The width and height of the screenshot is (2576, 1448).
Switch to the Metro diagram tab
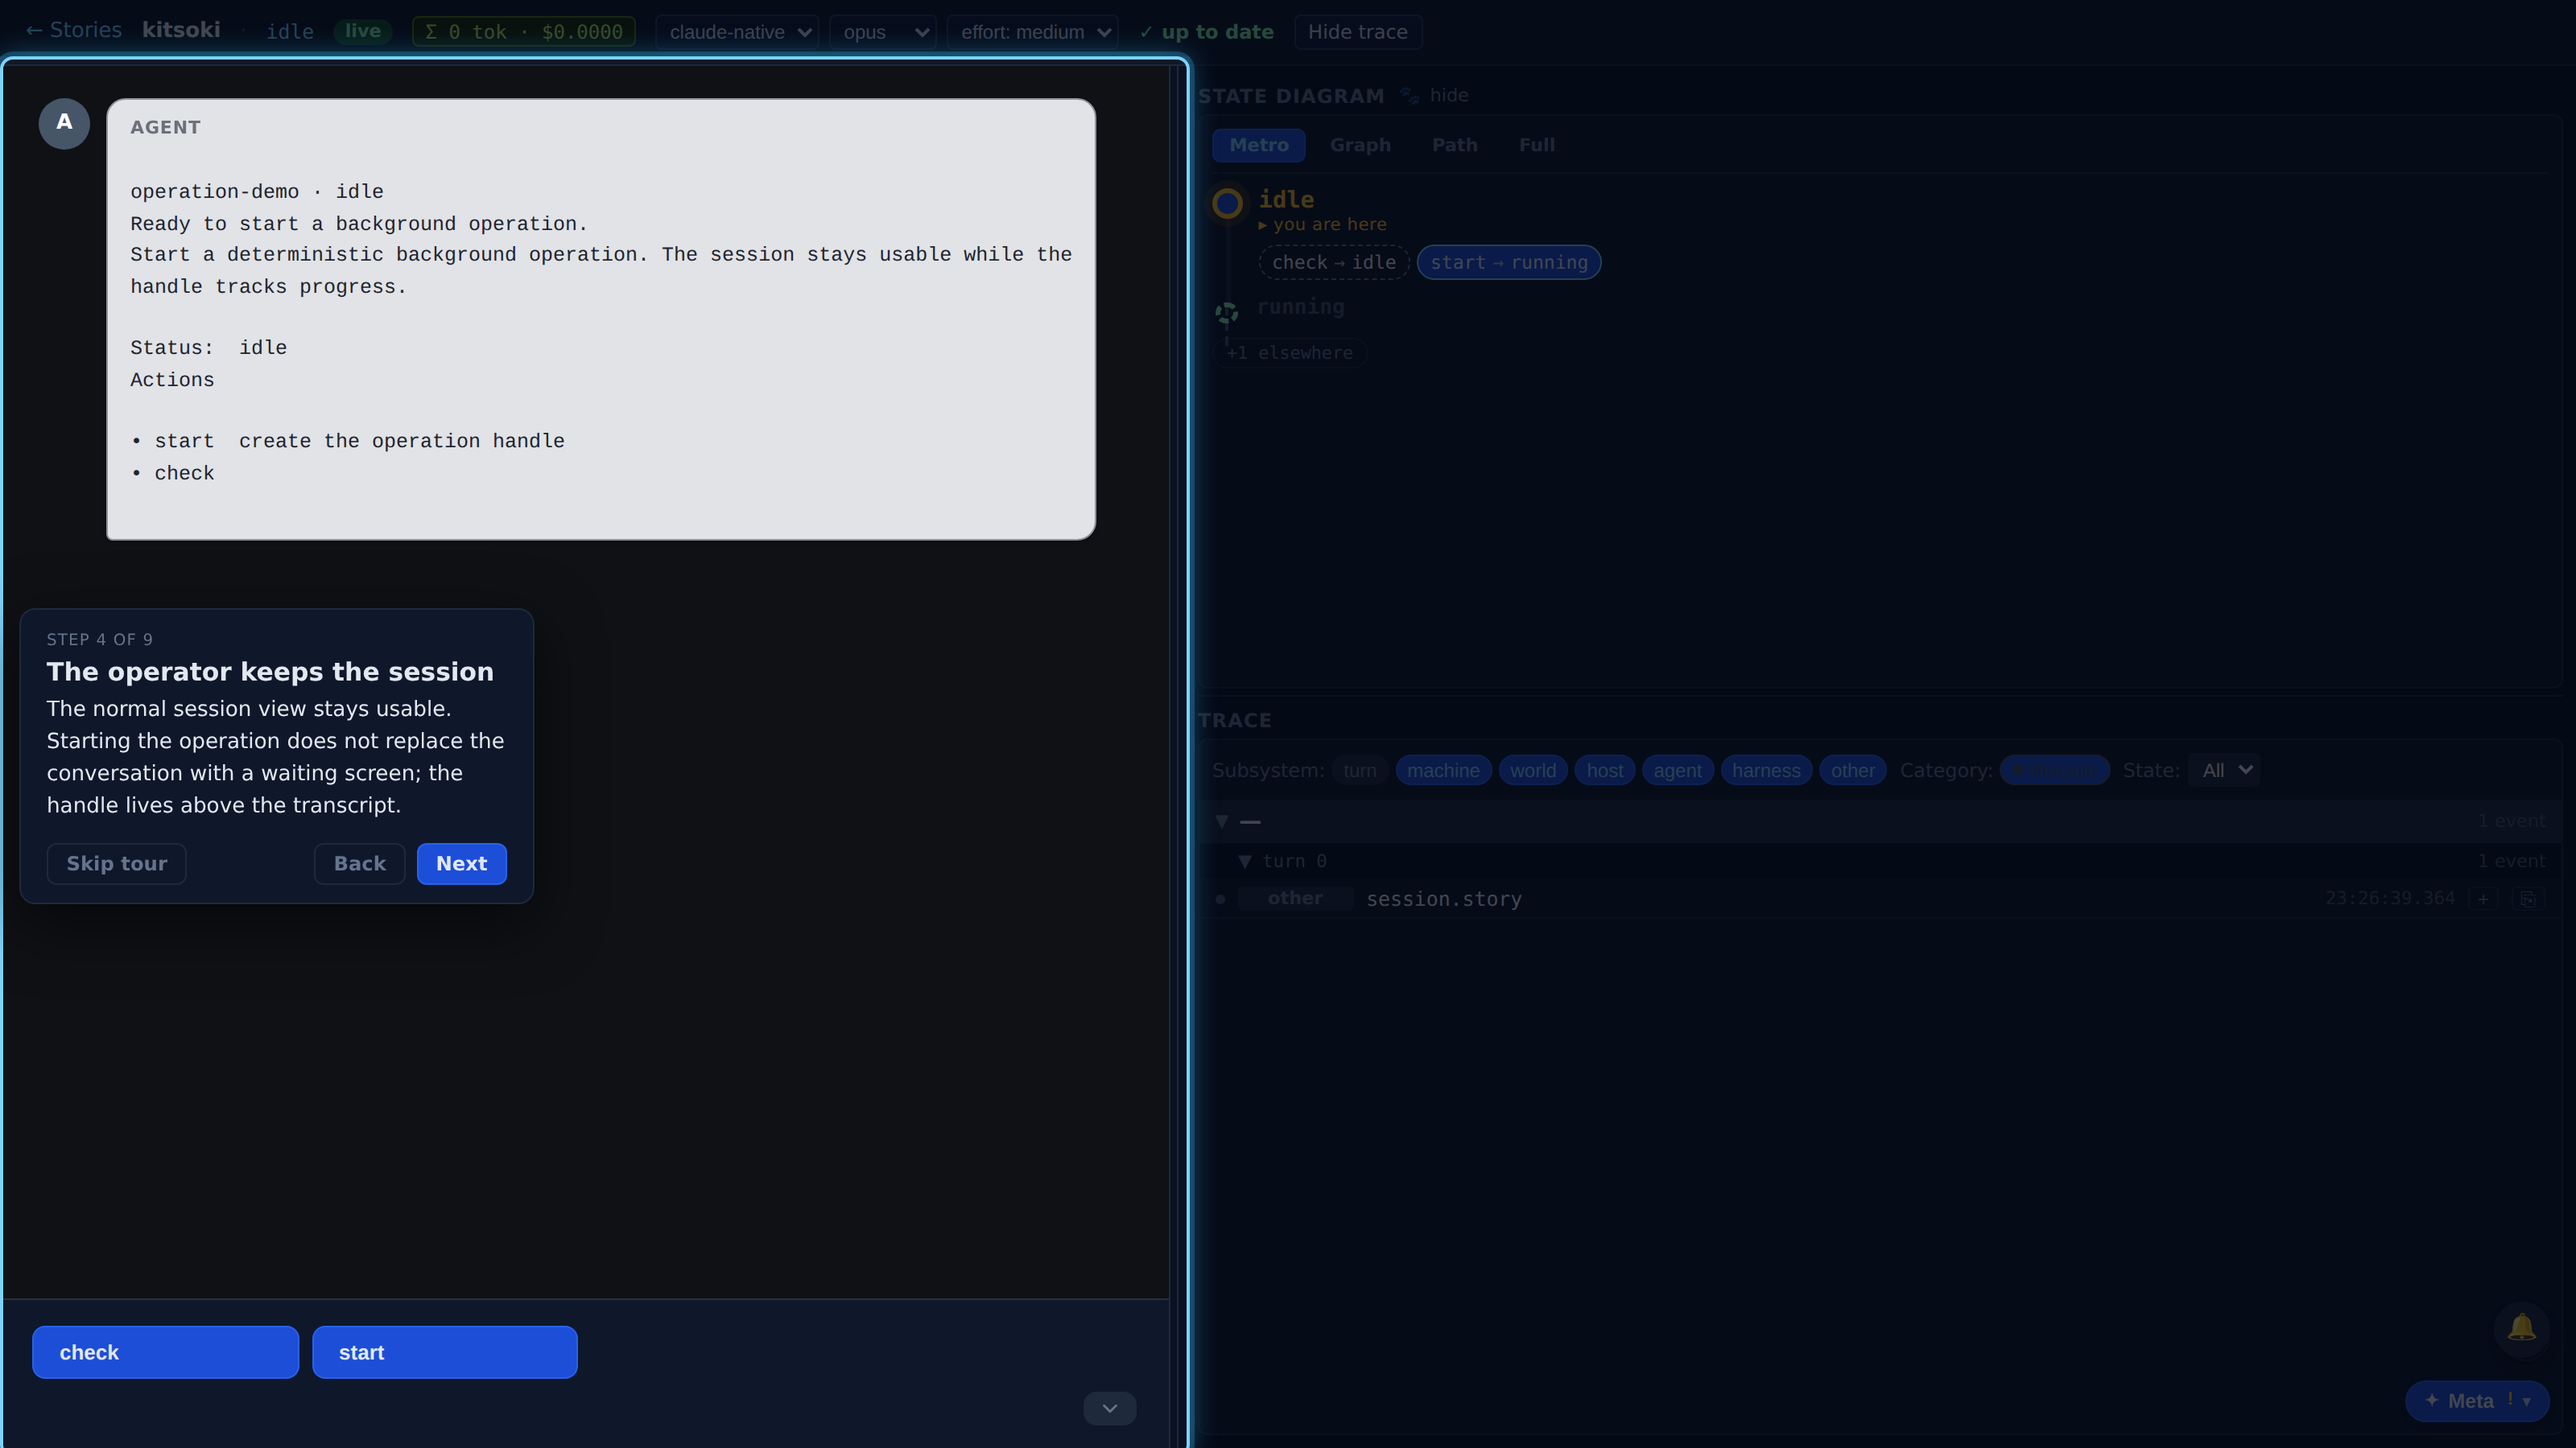pos(1259,145)
